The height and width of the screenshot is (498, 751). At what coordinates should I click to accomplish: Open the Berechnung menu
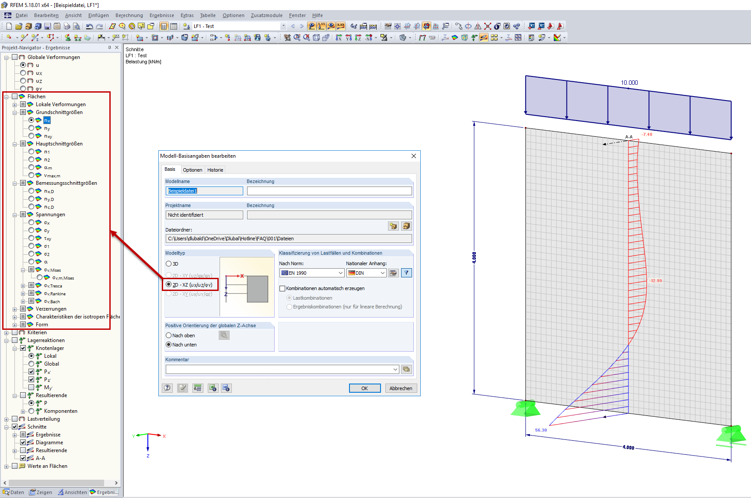[129, 15]
